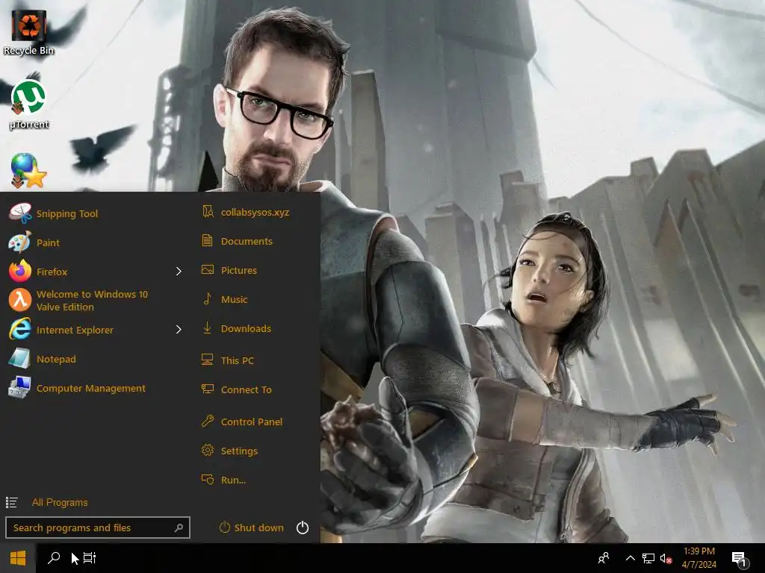Screen dimensions: 765x573
Task: Click the Music entry text
Action: click(x=234, y=299)
